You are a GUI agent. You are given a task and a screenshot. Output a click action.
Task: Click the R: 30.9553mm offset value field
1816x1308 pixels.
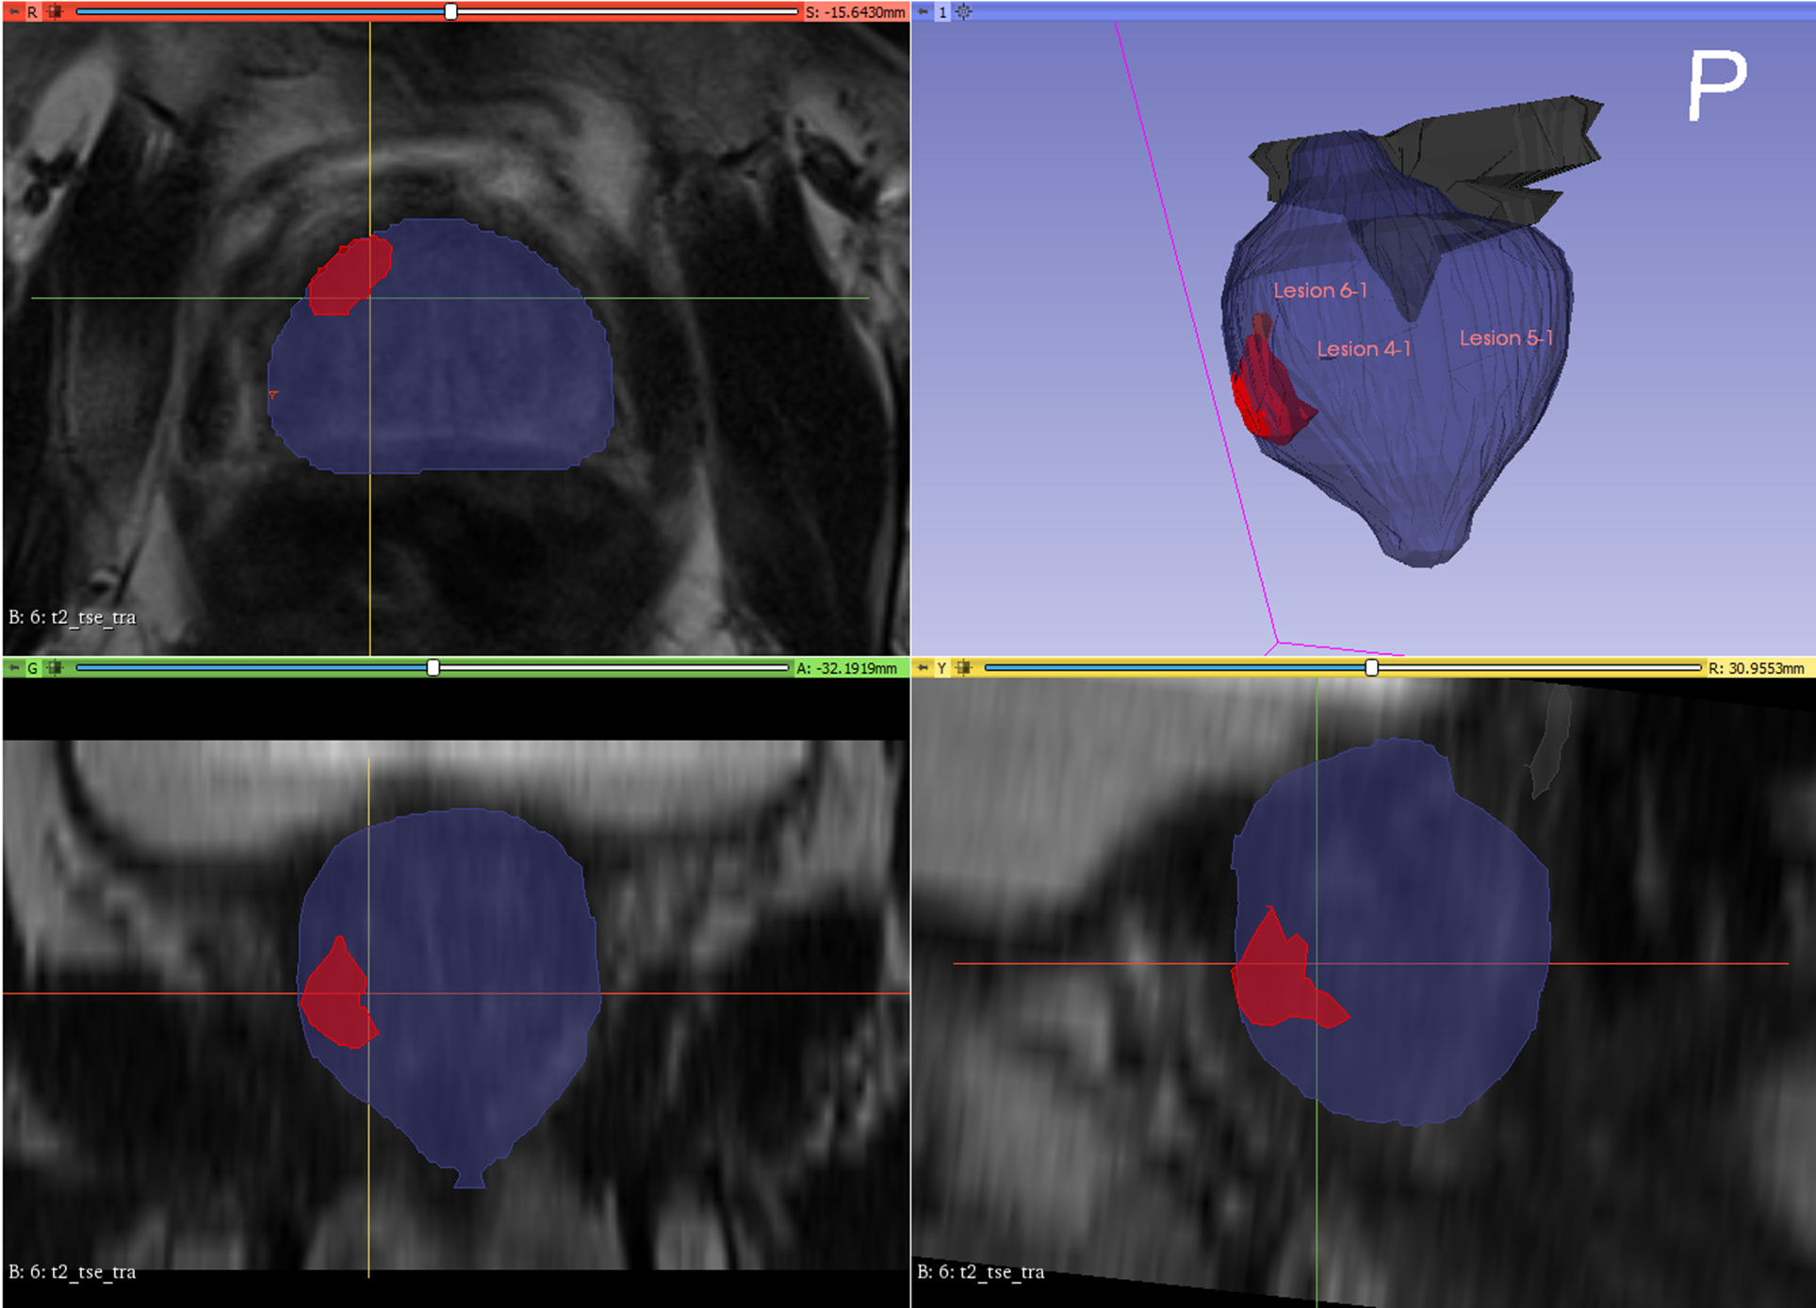1759,669
